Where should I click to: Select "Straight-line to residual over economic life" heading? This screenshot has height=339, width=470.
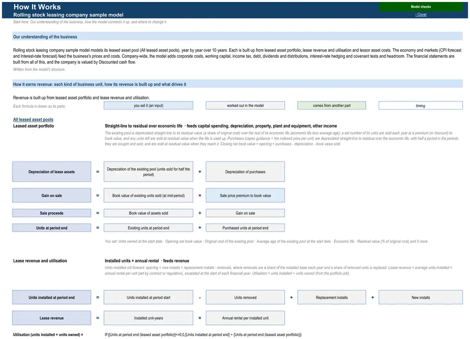tap(143, 126)
